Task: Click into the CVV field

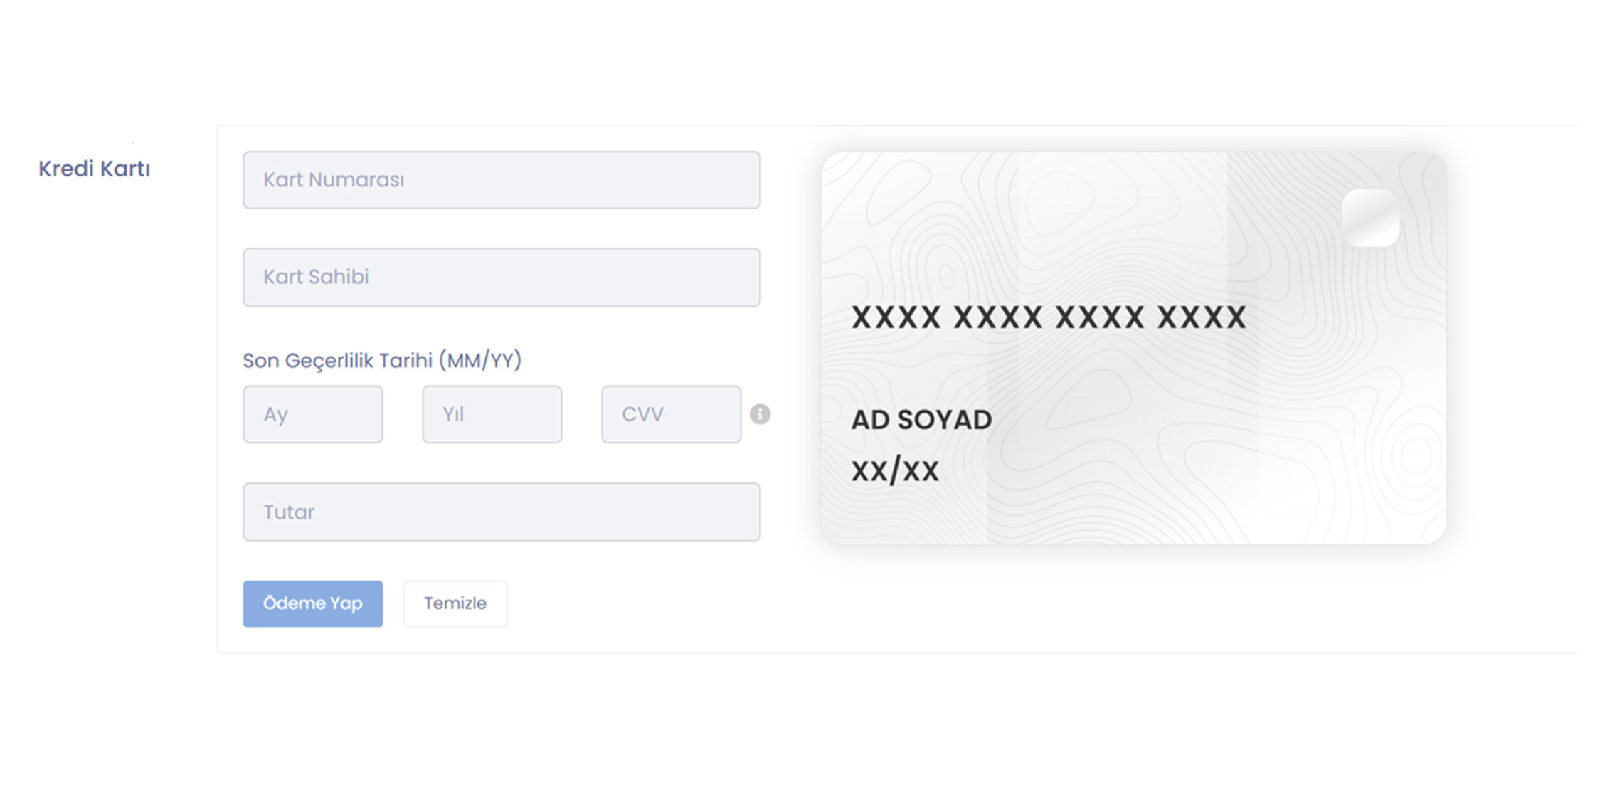Action: tap(671, 414)
